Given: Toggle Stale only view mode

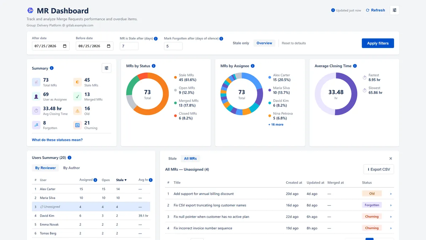Looking at the screenshot, I should tap(241, 43).
